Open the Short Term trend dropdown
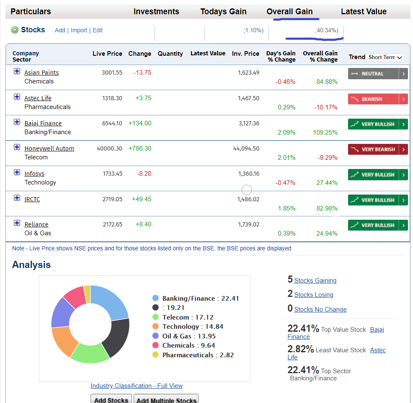The width and height of the screenshot is (413, 403). (x=385, y=57)
